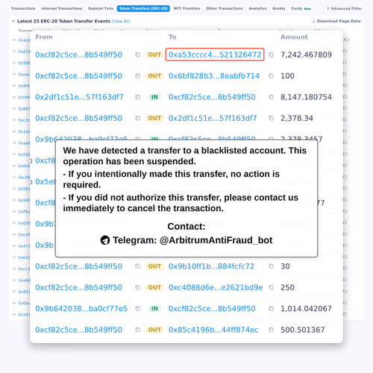Copy From address 0x2df1c51e...57f163df7

click(137, 97)
